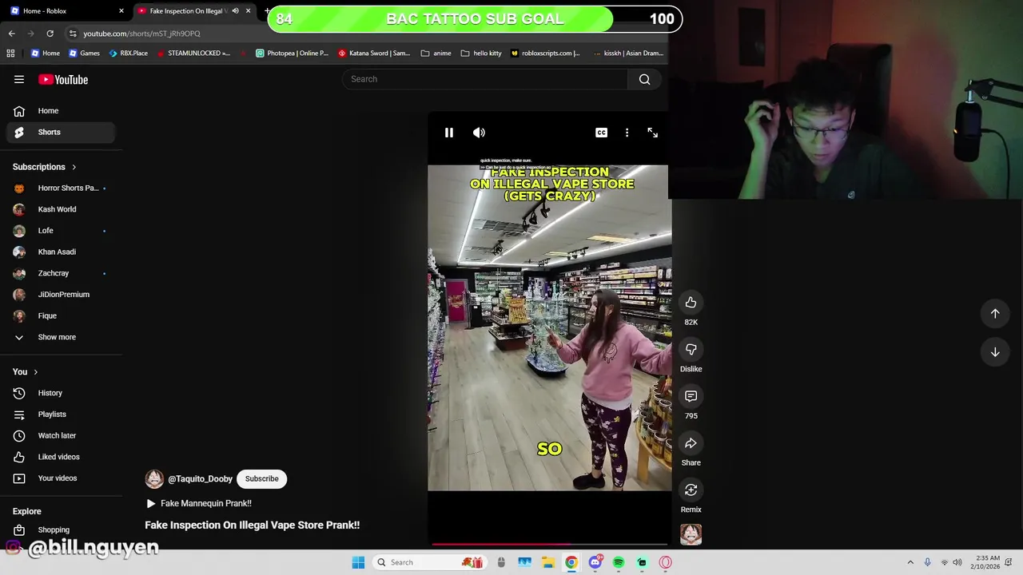The image size is (1023, 575).
Task: Open the hello kitty bookmarks folder
Action: coord(481,54)
